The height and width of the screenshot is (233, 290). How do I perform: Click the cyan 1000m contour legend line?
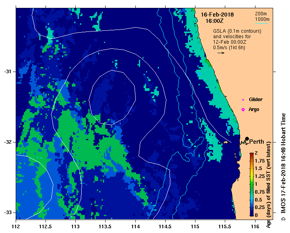(x=261, y=23)
